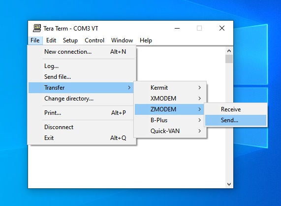Expand the Transfer submenu item
The height and width of the screenshot is (206, 281).
coord(81,88)
